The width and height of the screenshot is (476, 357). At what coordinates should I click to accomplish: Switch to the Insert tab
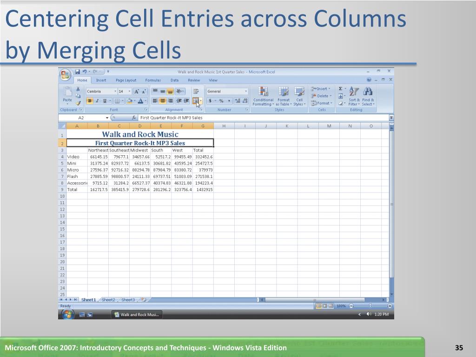tap(101, 80)
